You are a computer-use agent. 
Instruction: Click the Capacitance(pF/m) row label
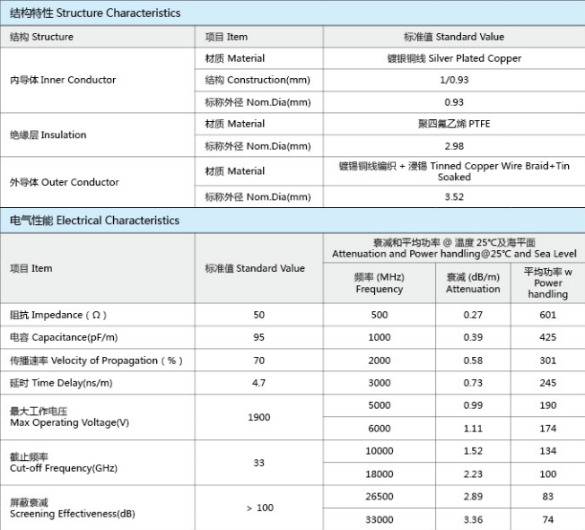point(63,337)
